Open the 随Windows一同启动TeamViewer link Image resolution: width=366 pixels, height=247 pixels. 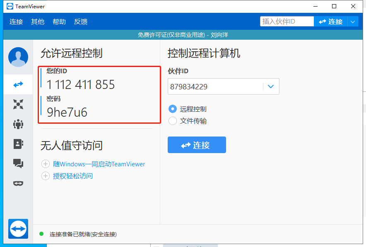pos(99,164)
